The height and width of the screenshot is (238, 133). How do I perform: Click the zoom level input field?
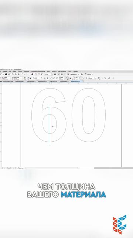coord(48,74)
